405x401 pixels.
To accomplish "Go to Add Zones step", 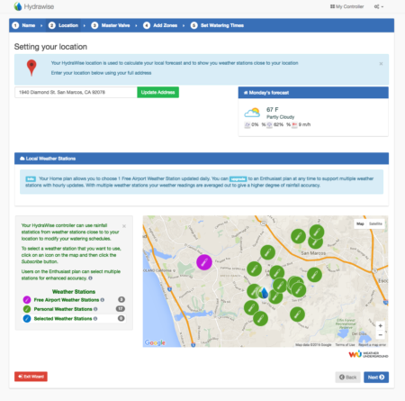I will (x=160, y=25).
